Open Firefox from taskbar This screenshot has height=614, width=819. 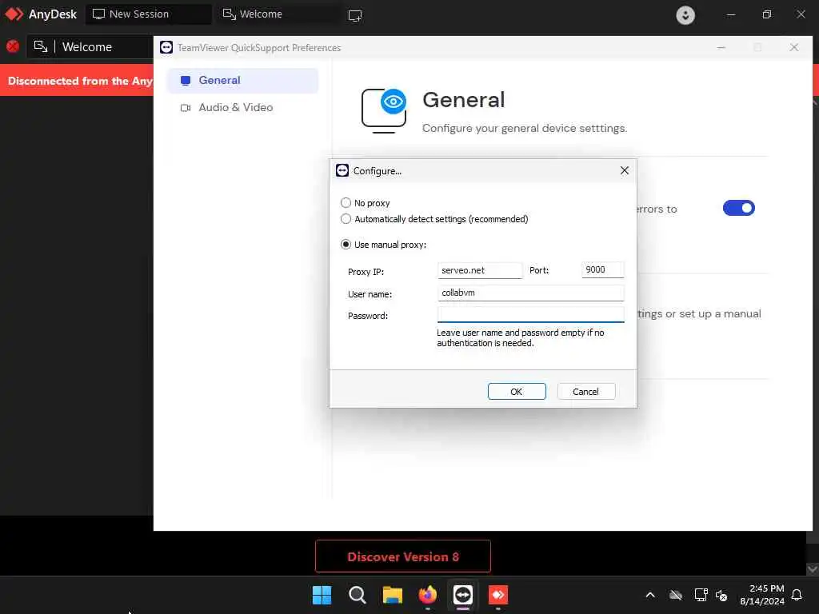(x=428, y=595)
